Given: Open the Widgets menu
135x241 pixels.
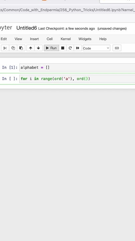Looking at the screenshot, I should 85,39.
